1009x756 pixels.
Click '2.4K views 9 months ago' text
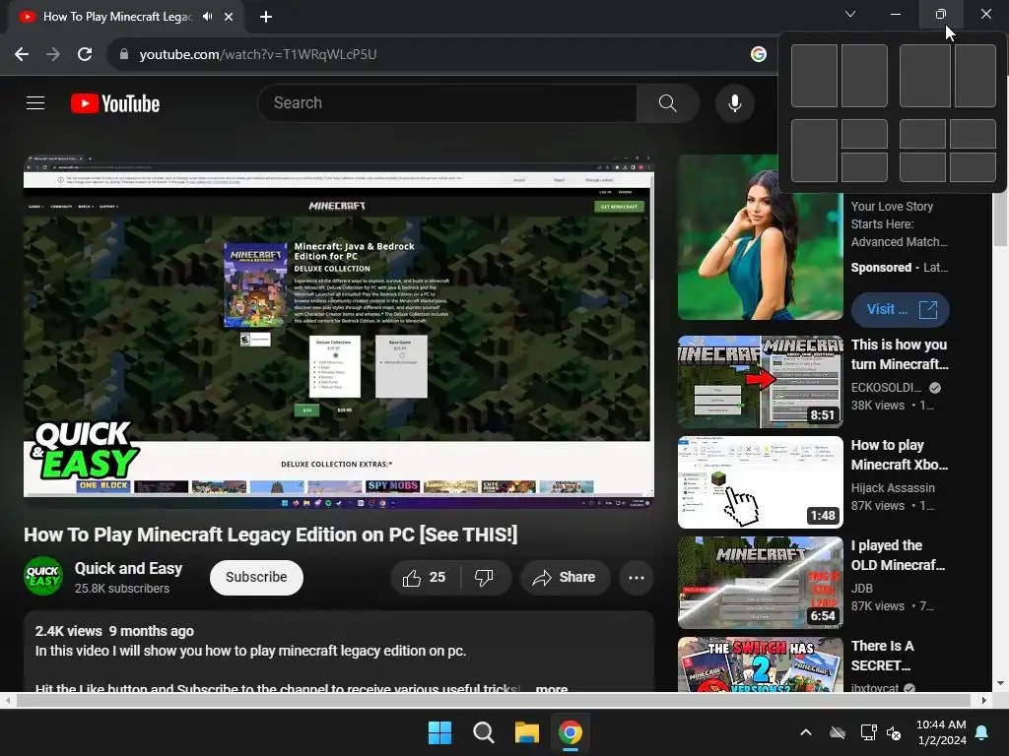point(114,631)
